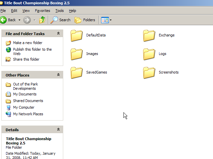Click the My Network Places icon
The width and height of the screenshot is (213, 159).
8,114
